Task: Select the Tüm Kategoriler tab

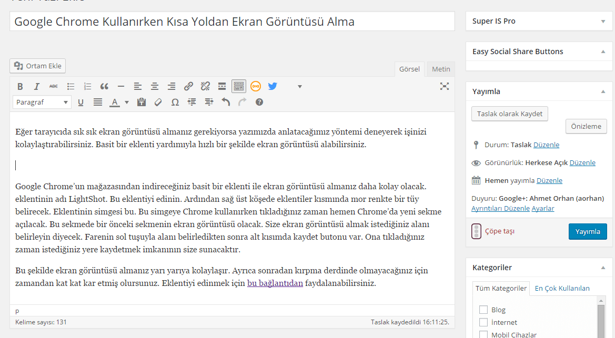Action: (501, 289)
